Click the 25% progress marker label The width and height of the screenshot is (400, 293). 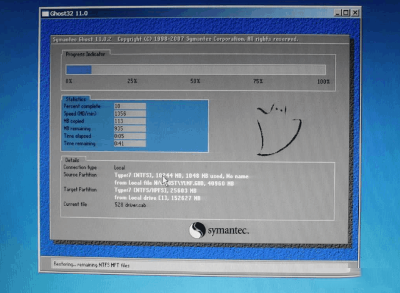(132, 81)
